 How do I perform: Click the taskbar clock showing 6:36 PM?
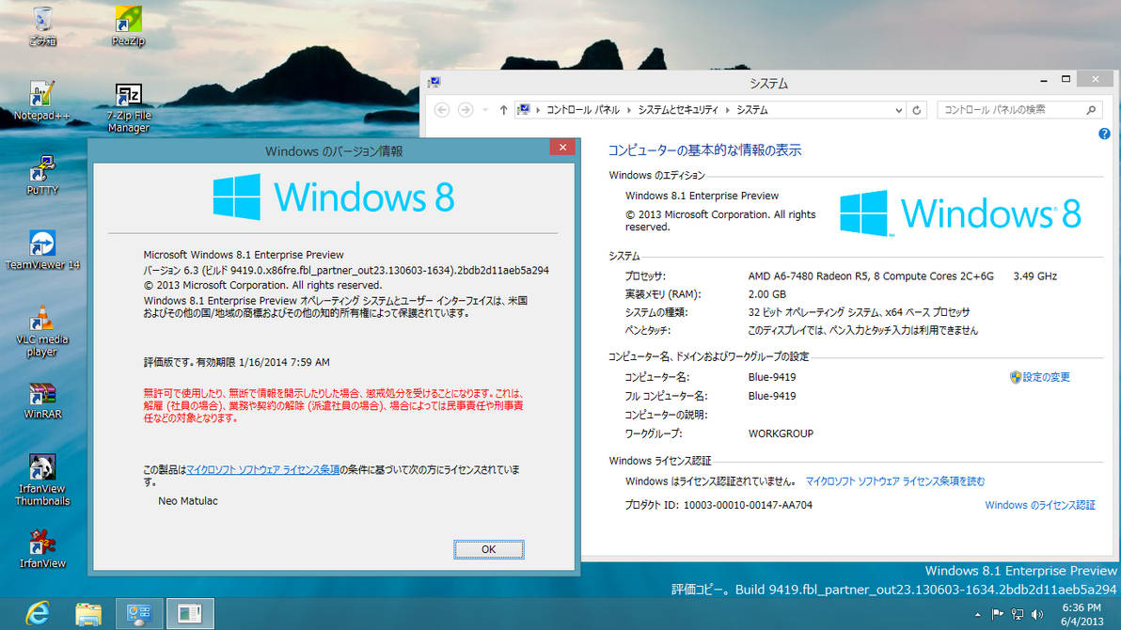point(1082,614)
